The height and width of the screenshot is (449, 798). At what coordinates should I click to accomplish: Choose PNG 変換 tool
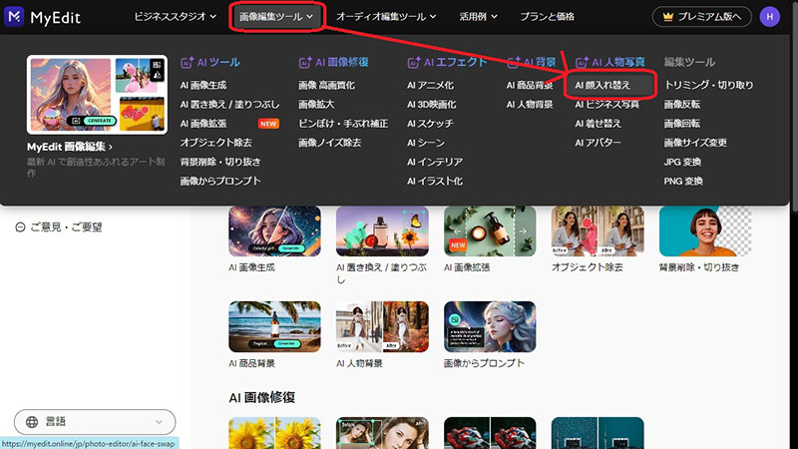tap(683, 182)
